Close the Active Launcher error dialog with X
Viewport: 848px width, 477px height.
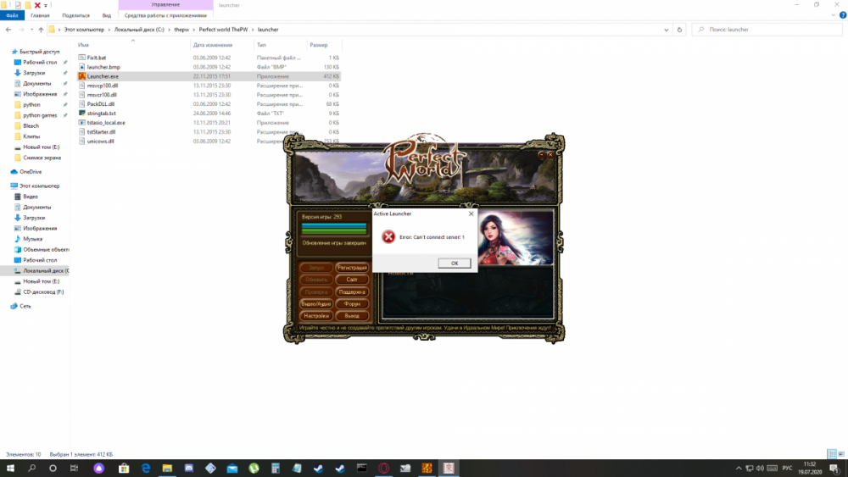[471, 214]
